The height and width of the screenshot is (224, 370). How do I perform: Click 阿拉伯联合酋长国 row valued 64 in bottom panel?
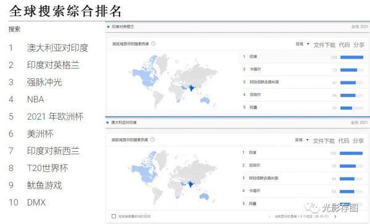point(303,178)
